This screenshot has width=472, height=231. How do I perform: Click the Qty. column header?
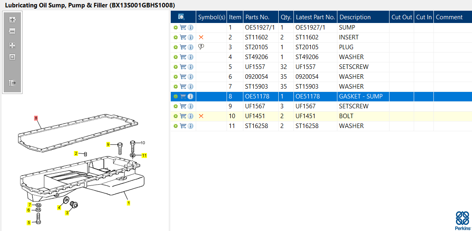pyautogui.click(x=286, y=17)
